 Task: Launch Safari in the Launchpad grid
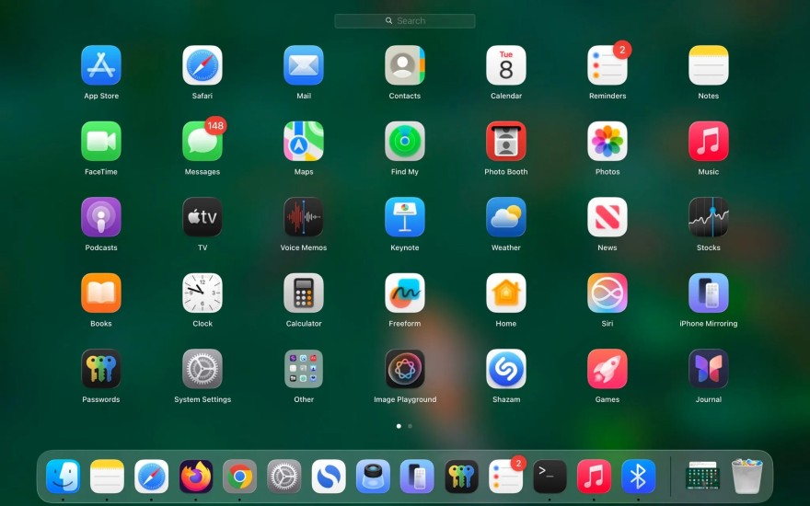tap(202, 65)
